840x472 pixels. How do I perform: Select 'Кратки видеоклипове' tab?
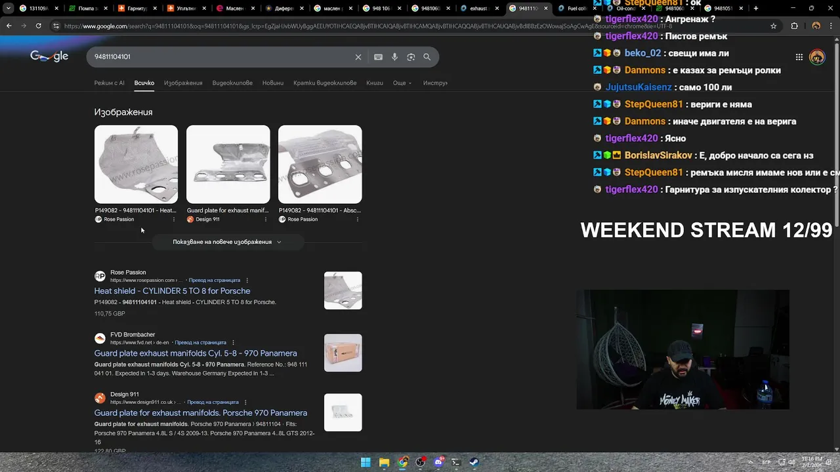(x=325, y=83)
